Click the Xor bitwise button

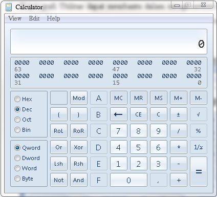[79, 147]
